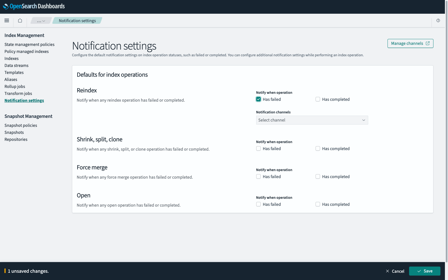
Task: Open the hamburger navigation menu
Action: click(x=7, y=20)
